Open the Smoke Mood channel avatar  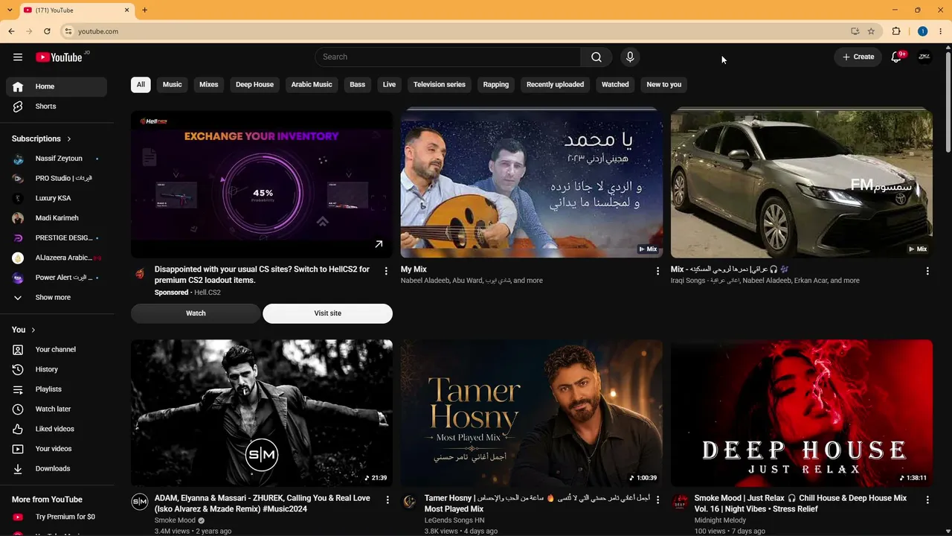click(140, 502)
